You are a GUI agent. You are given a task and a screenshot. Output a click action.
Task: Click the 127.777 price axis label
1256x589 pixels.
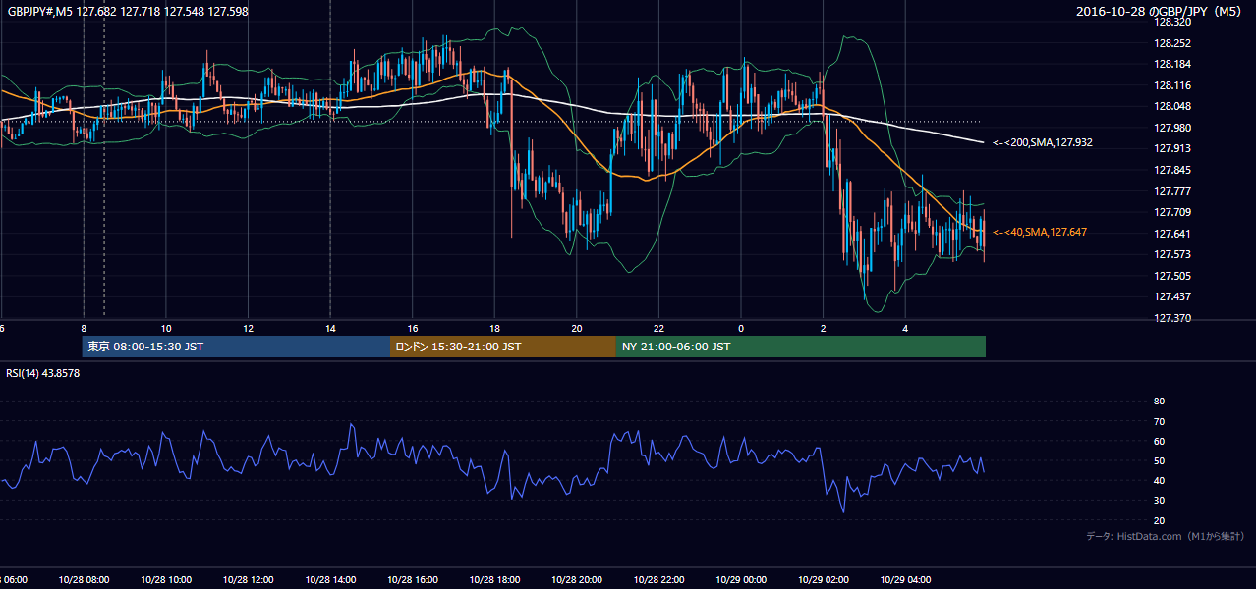tap(1171, 191)
